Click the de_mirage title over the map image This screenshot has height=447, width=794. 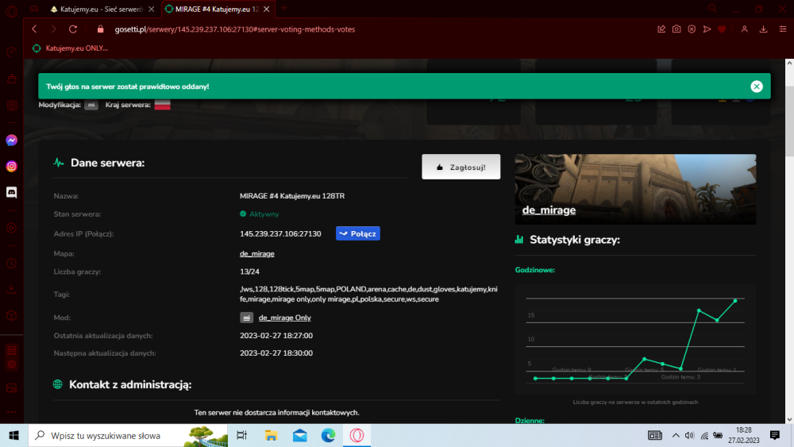(x=549, y=210)
